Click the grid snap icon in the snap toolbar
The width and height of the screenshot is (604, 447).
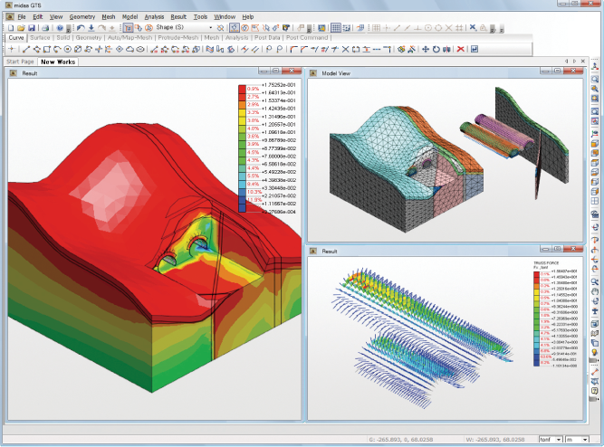tap(376, 28)
